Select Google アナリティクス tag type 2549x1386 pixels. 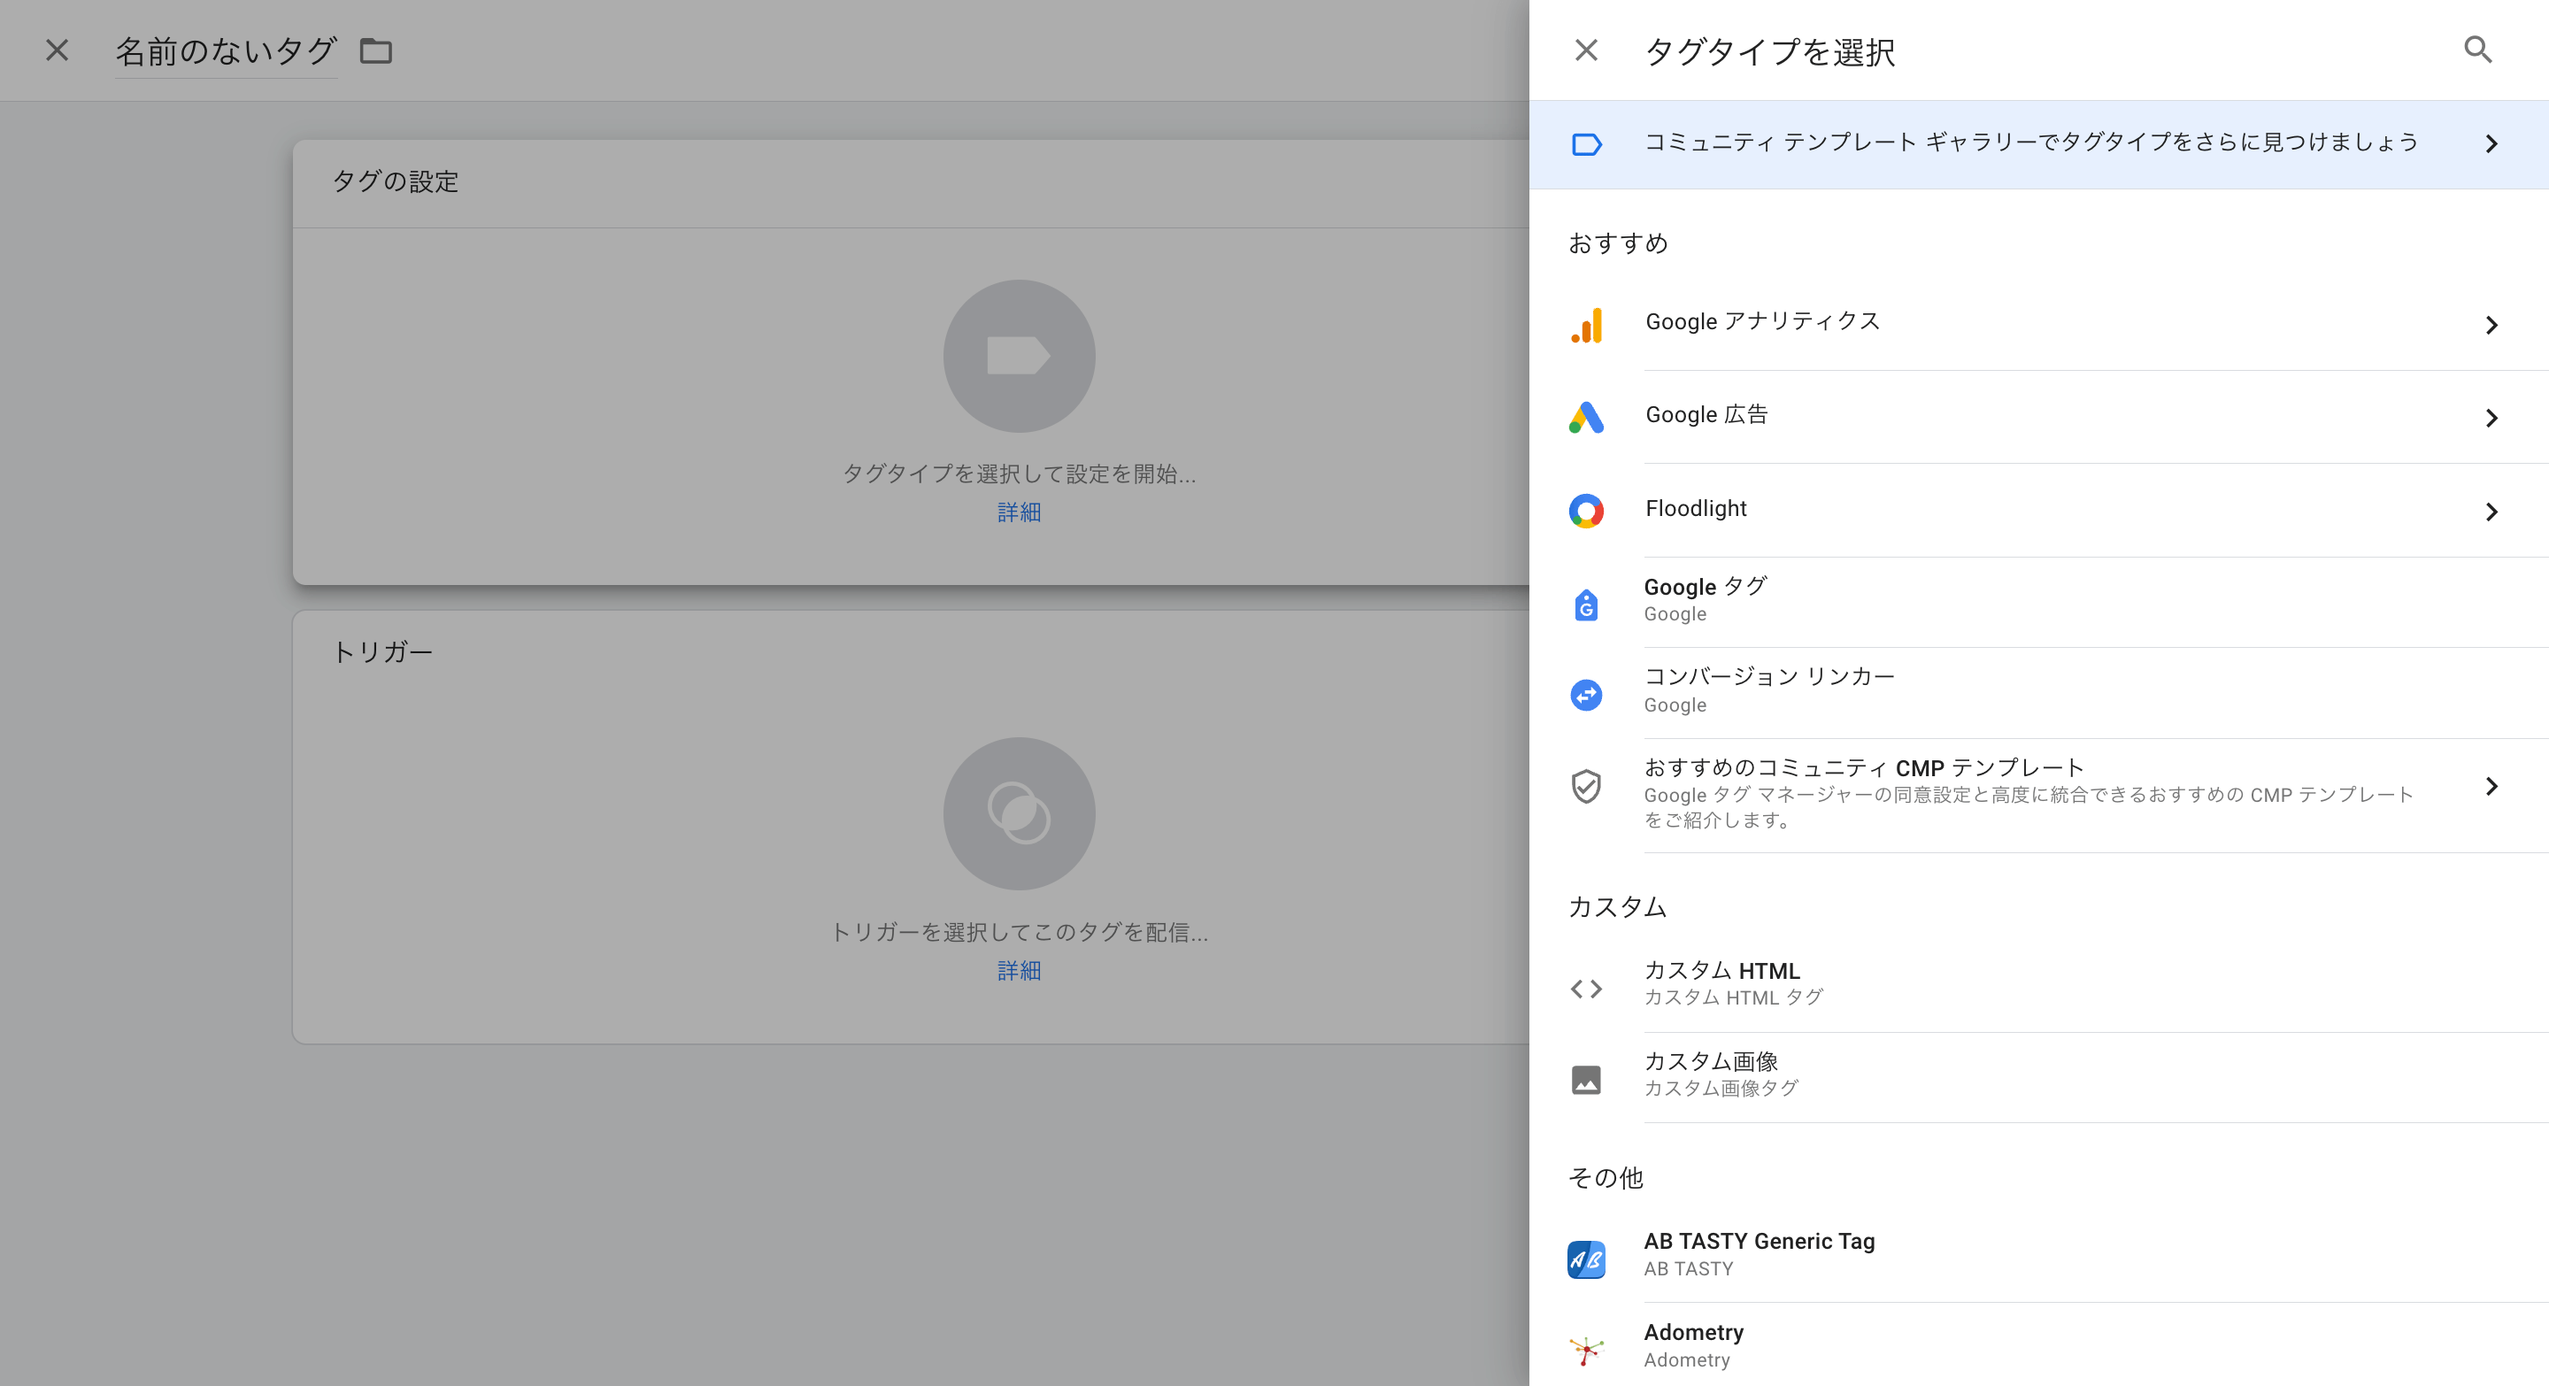coord(2038,325)
